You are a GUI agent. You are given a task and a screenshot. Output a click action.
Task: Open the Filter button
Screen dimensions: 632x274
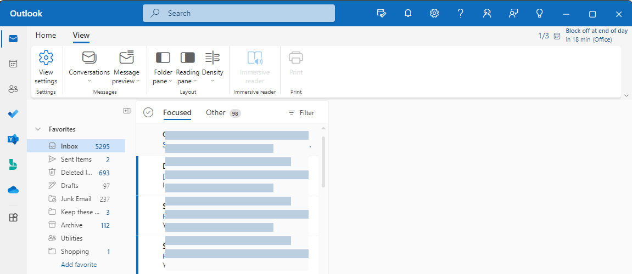(x=301, y=113)
